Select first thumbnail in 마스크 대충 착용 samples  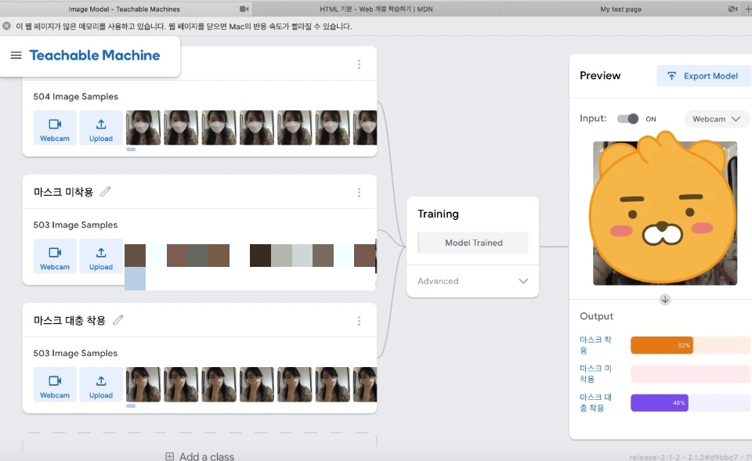tap(143, 384)
